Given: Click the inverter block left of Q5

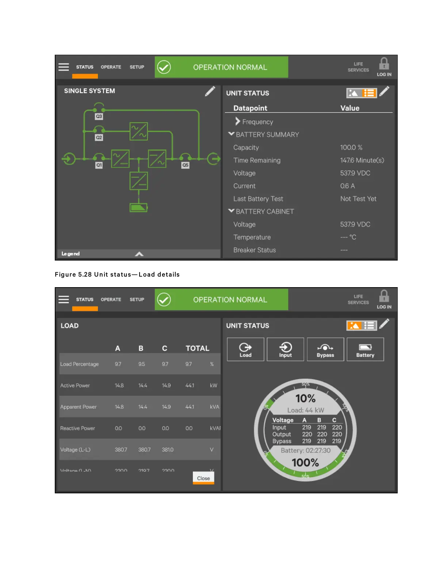Looking at the screenshot, I should pyautogui.click(x=157, y=159).
